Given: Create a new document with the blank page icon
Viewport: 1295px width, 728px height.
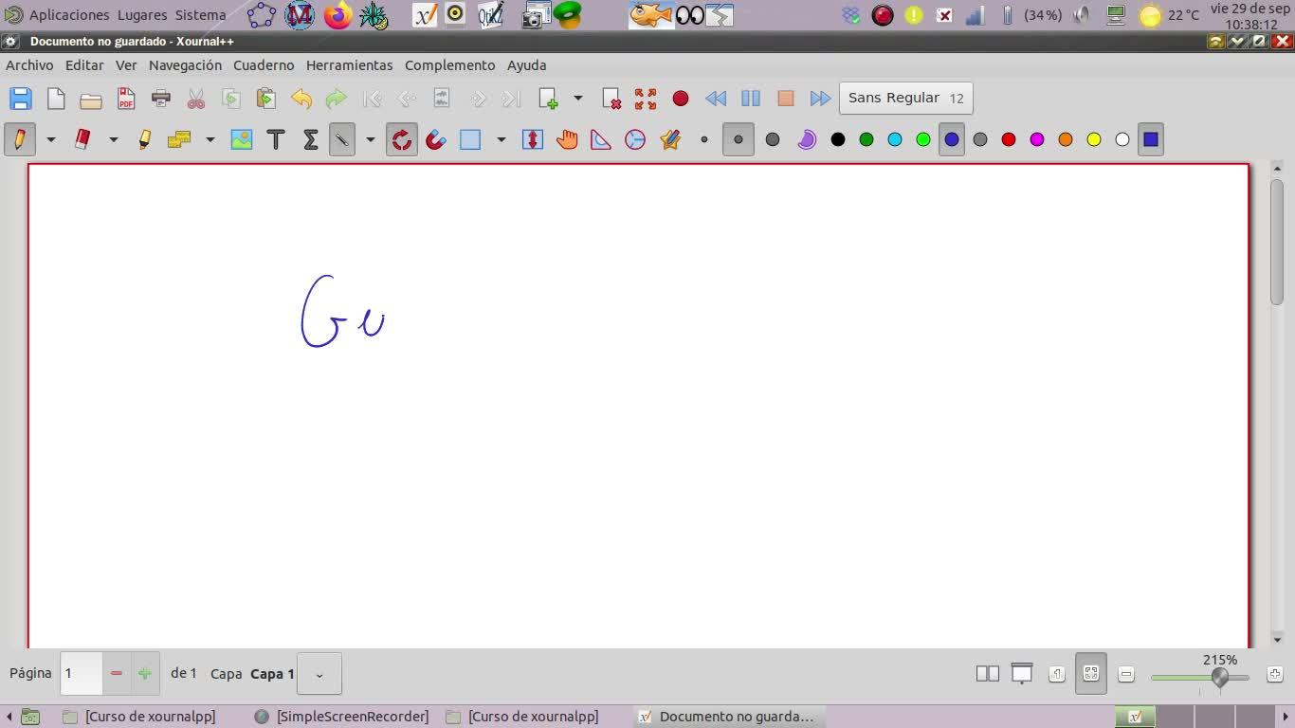Looking at the screenshot, I should click(x=56, y=99).
